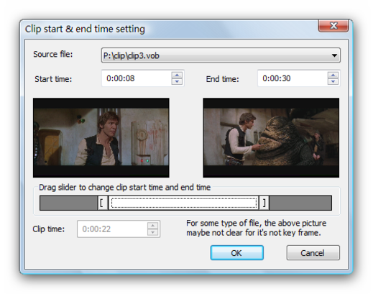Select the P:\clip\clip3.vob source file box
Screen dimensions: 373x294
click(221, 55)
